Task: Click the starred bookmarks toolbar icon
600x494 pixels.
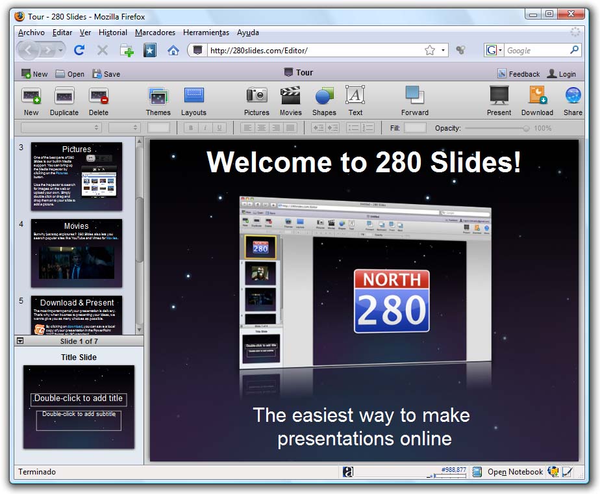Action: point(149,50)
